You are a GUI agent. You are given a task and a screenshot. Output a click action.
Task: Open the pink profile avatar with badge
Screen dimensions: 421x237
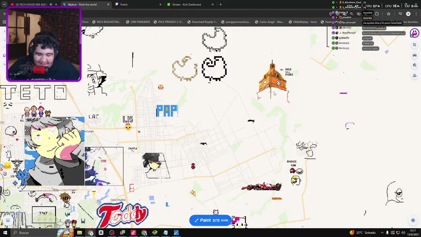(x=414, y=33)
